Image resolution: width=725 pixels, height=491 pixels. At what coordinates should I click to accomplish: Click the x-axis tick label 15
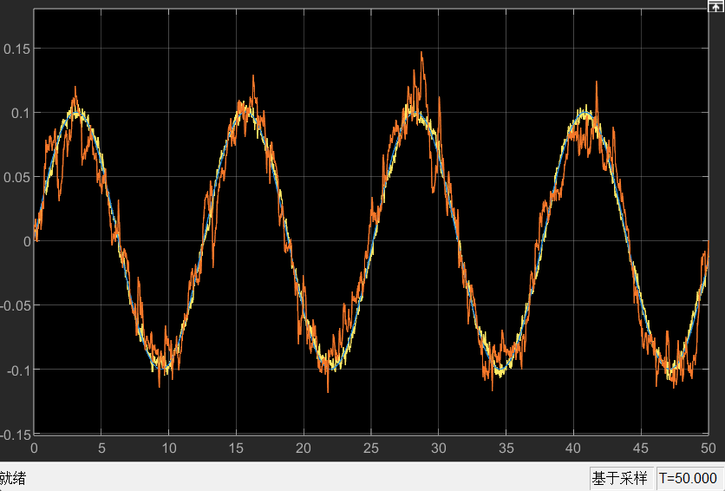(236, 448)
